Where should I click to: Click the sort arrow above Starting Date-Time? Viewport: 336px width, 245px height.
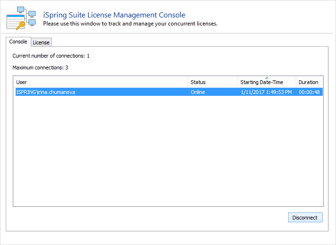click(266, 78)
